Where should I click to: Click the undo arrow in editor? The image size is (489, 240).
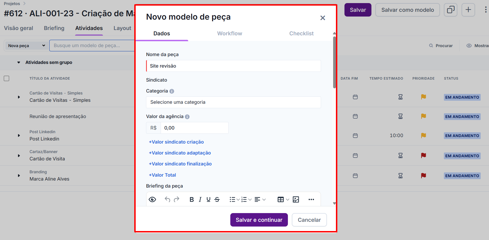point(167,199)
